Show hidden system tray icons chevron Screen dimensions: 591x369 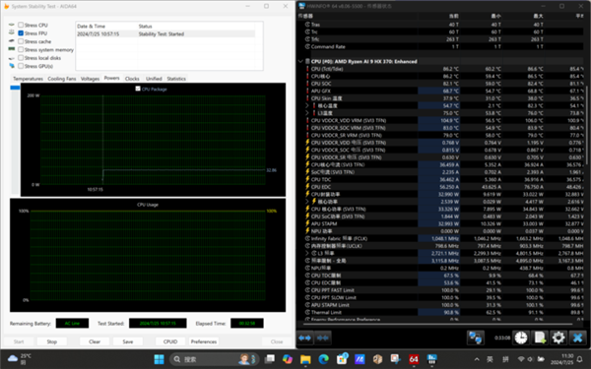click(x=477, y=359)
